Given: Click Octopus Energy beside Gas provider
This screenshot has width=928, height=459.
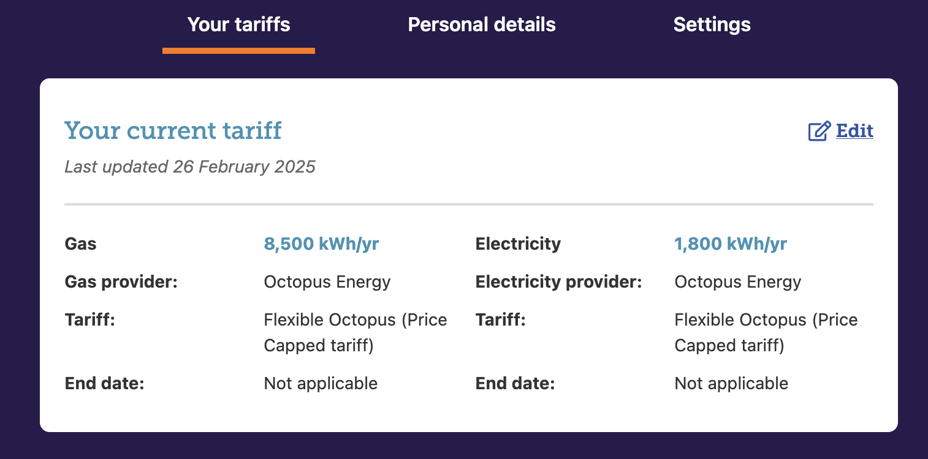Looking at the screenshot, I should coord(327,282).
